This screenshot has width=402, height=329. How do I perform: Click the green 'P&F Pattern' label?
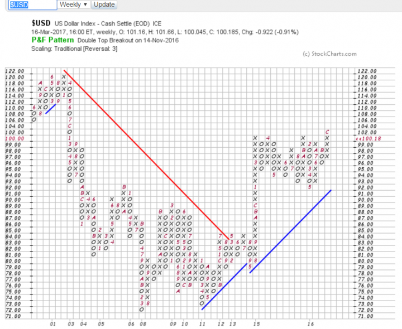click(x=52, y=40)
